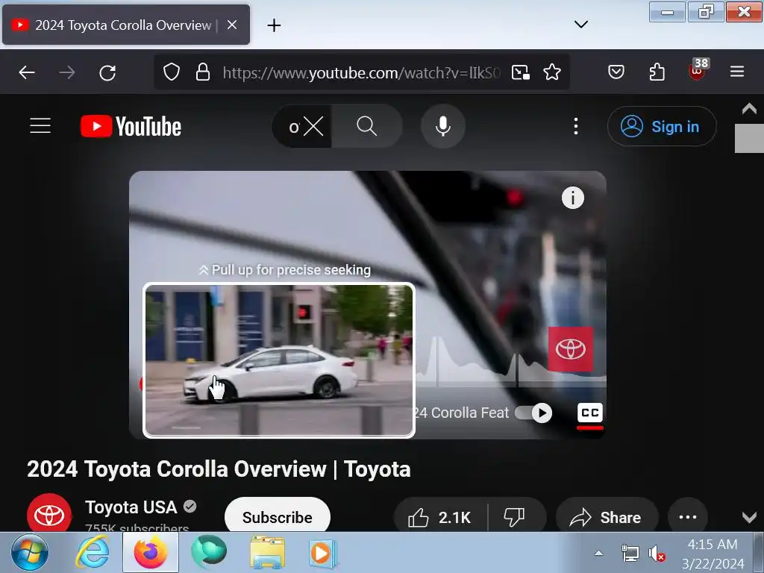Go to the YouTube home logo

tap(131, 126)
